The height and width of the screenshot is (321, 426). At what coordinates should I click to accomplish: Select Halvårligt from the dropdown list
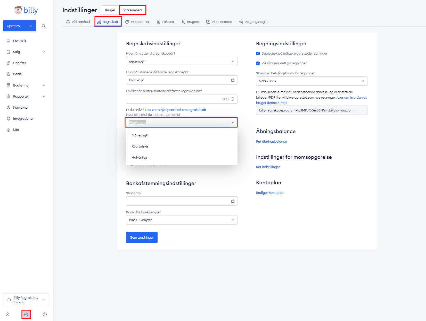182,158
